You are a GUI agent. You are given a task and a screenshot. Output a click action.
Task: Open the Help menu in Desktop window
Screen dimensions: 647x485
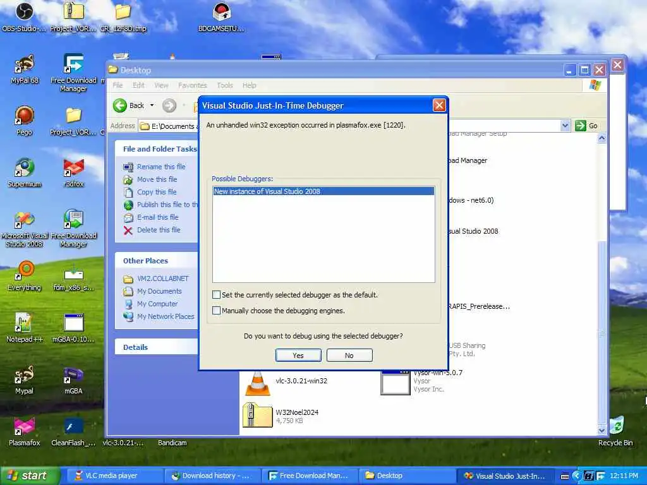(249, 85)
